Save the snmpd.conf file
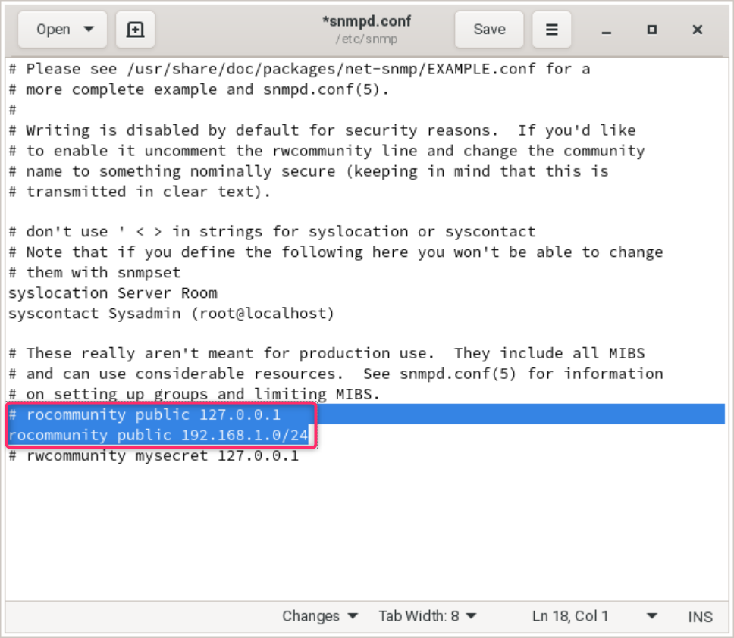Viewport: 734px width, 638px height. [x=489, y=30]
